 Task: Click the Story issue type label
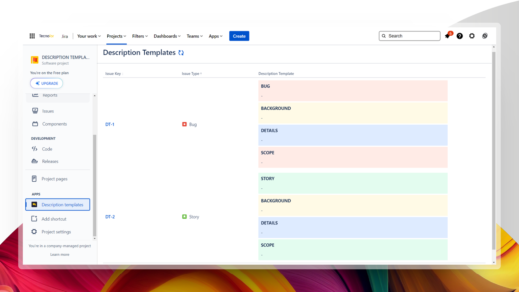tap(194, 217)
